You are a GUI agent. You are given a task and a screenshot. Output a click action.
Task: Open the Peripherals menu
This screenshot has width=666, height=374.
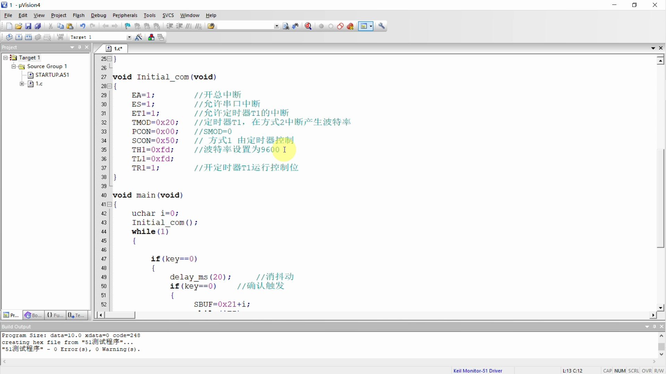click(x=125, y=15)
